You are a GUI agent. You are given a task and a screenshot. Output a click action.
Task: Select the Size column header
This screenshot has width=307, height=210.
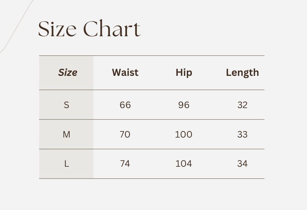tap(68, 73)
